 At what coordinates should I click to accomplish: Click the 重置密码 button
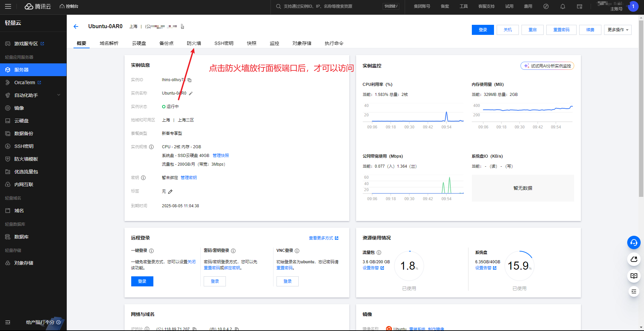click(x=561, y=30)
